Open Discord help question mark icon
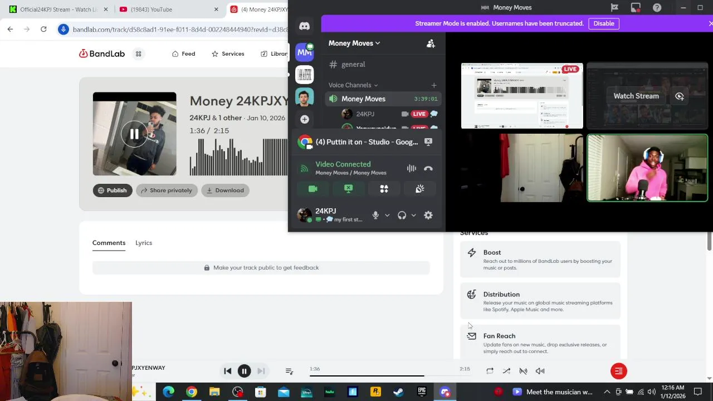This screenshot has width=713, height=401. point(657,8)
